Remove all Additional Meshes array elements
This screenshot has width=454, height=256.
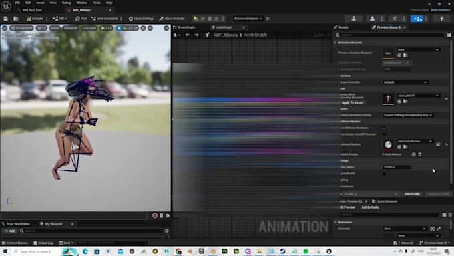coord(420,154)
